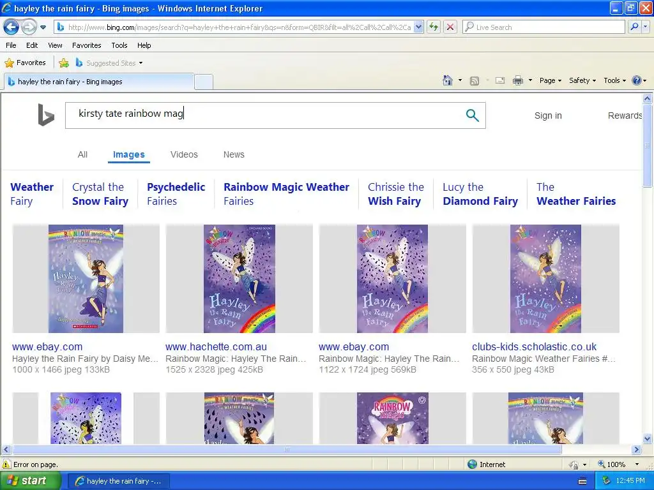Open the Tools menu in menu bar
Image resolution: width=654 pixels, height=490 pixels.
pos(119,45)
